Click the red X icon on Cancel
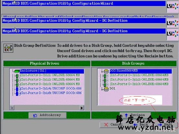Image resolution: width=179 pixels, height=134 pixels. pos(106,125)
